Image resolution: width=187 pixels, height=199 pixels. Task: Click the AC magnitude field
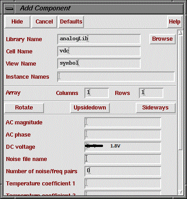pos(123,122)
